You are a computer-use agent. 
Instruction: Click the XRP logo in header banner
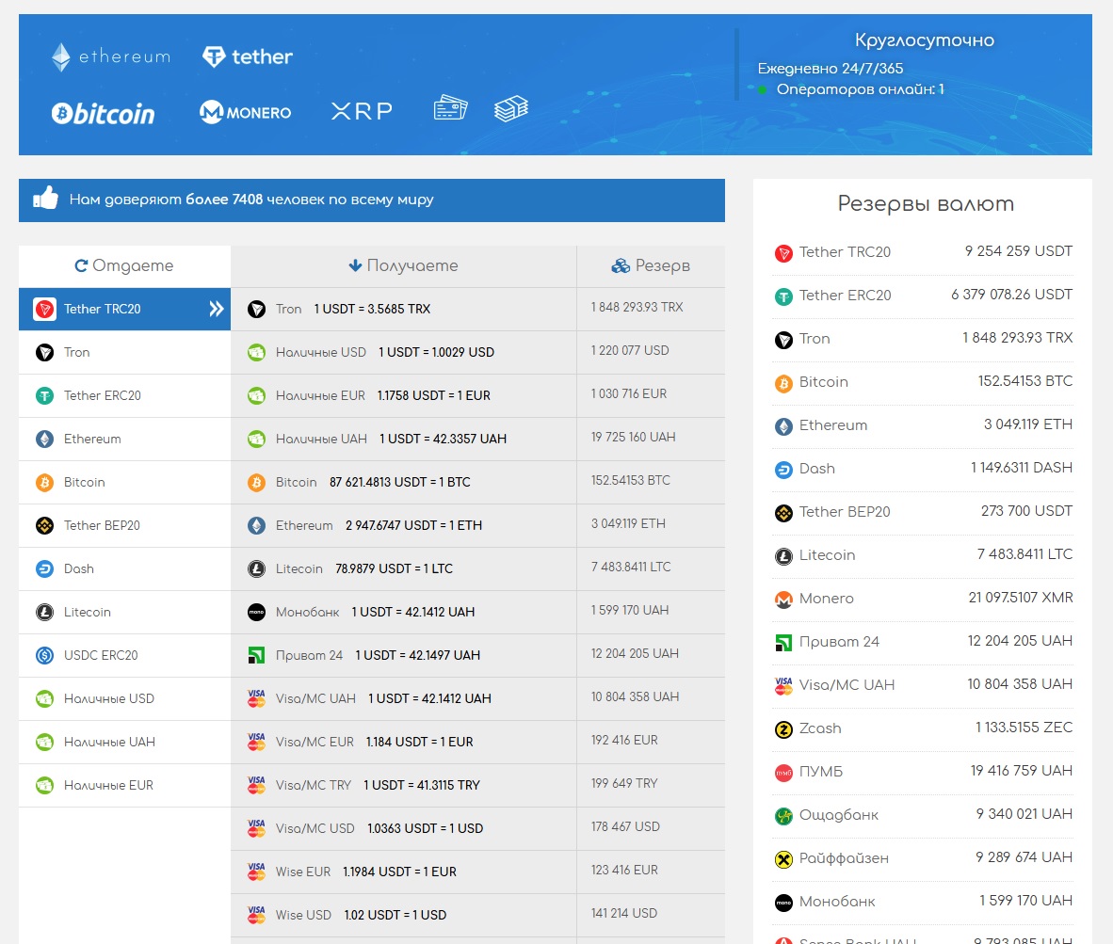click(362, 111)
